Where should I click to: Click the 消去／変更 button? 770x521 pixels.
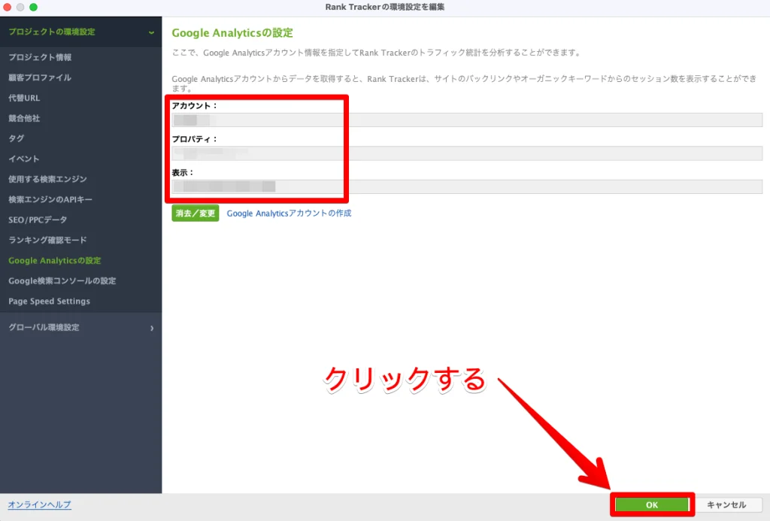tap(196, 213)
